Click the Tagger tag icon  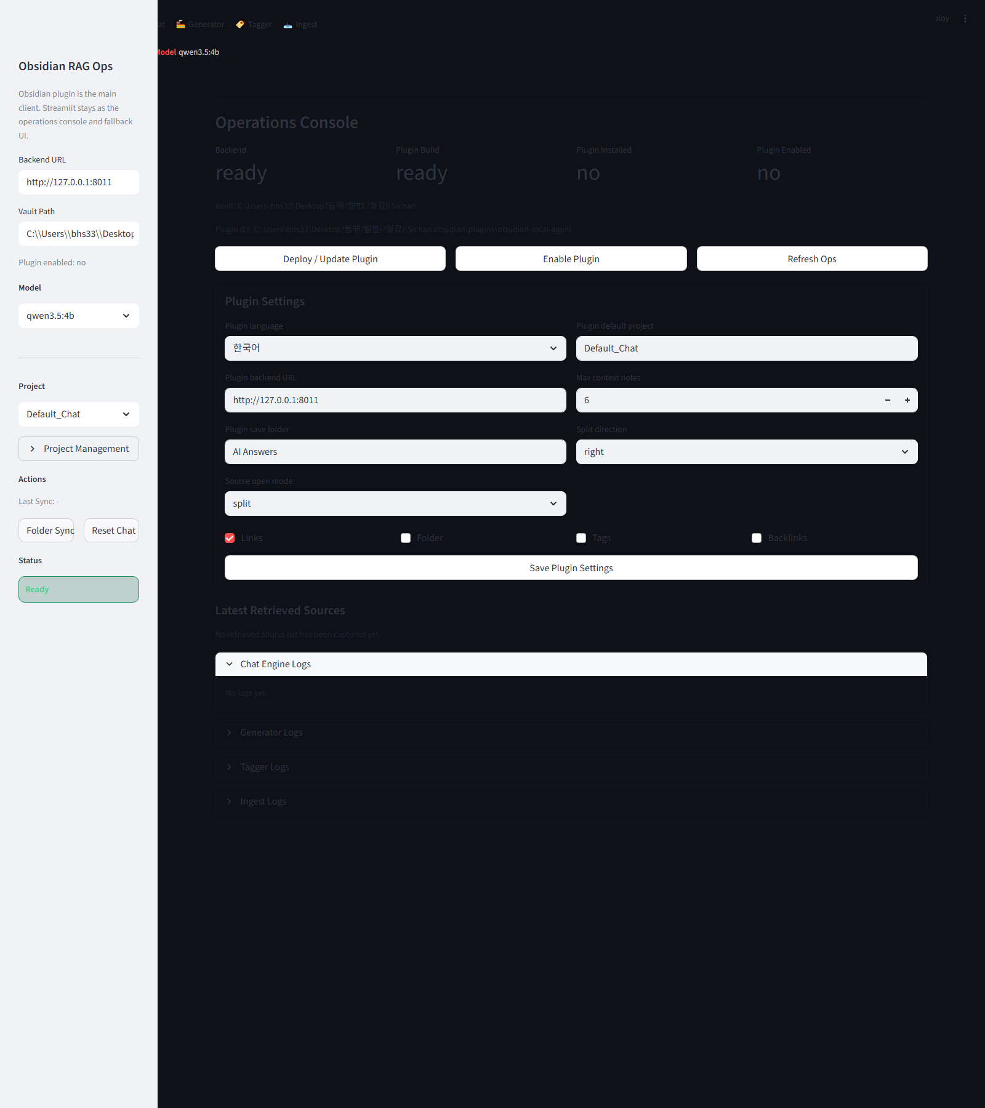point(239,24)
